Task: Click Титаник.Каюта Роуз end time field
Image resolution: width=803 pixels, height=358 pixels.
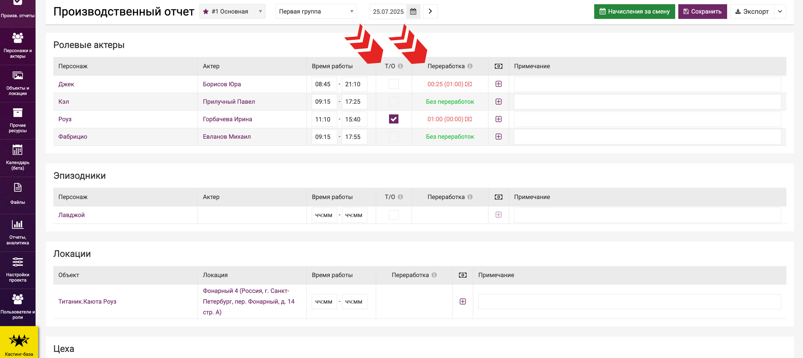Action: [354, 301]
